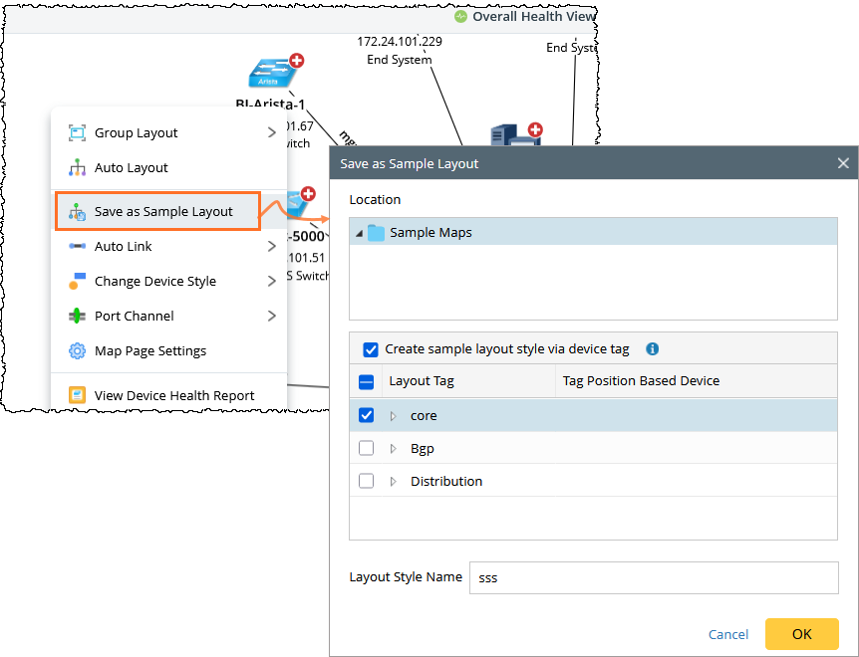Screen dimensions: 859x657
Task: Open Map Page Settings gear icon
Action: pos(77,350)
